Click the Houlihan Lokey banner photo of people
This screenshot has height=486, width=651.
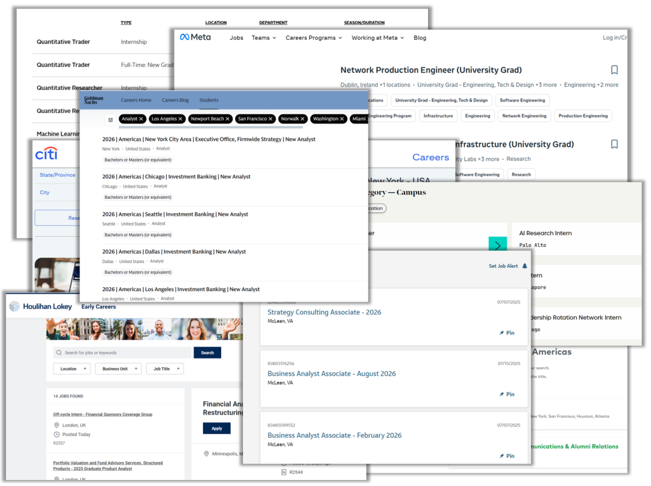click(145, 329)
